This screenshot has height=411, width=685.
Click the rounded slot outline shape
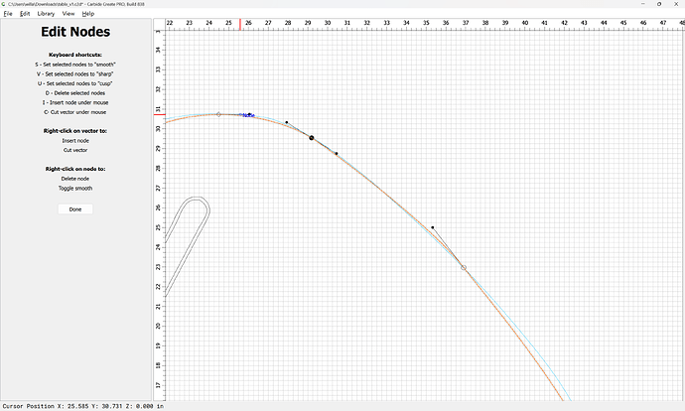pyautogui.click(x=200, y=205)
